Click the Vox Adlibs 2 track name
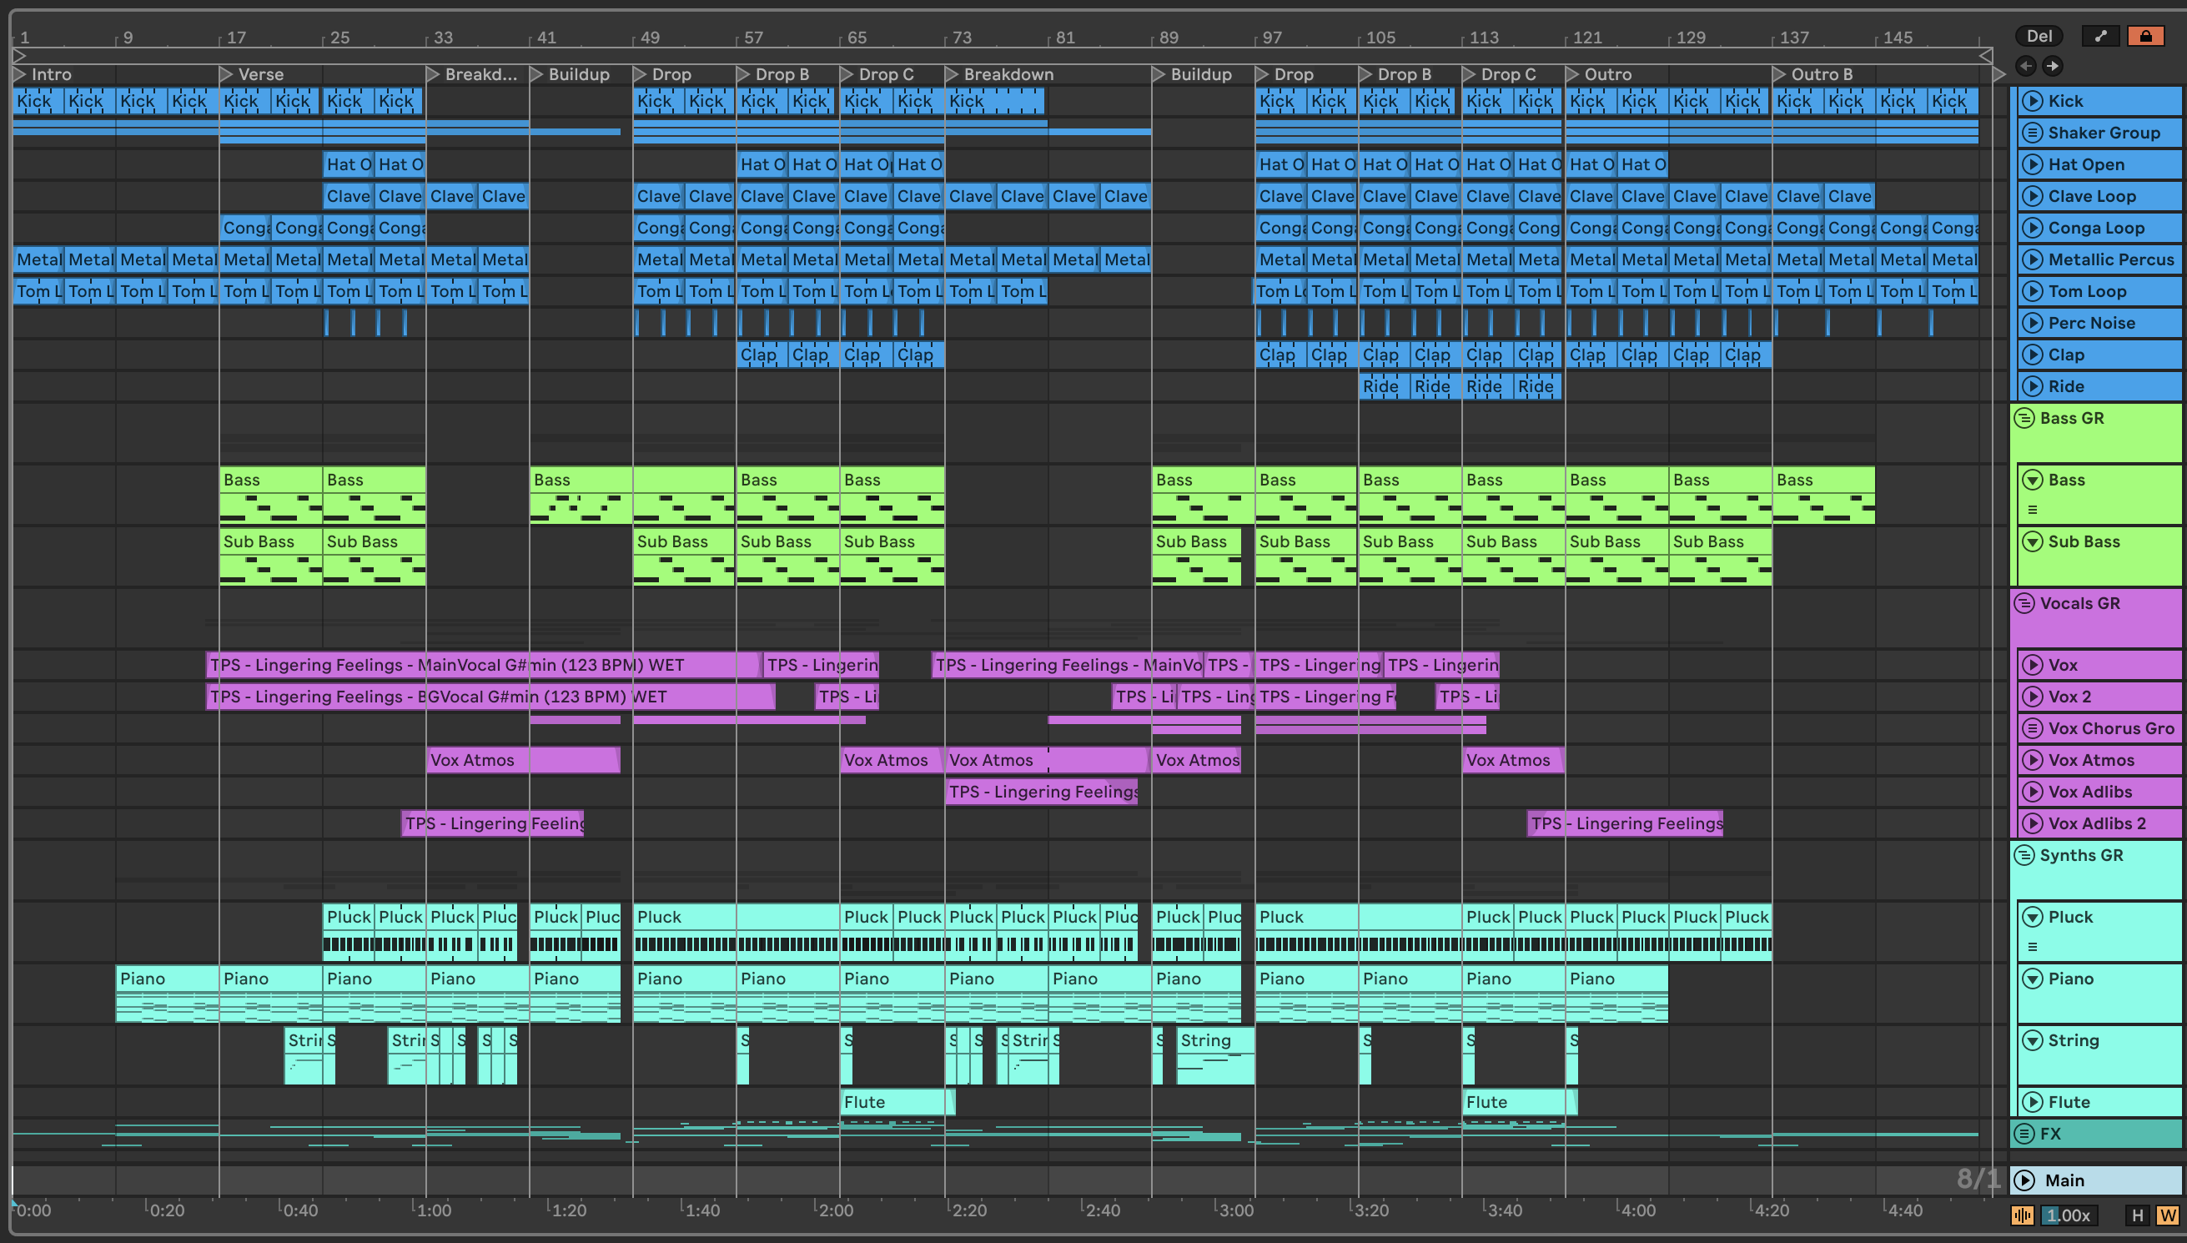This screenshot has height=1243, width=2187. (x=2097, y=824)
